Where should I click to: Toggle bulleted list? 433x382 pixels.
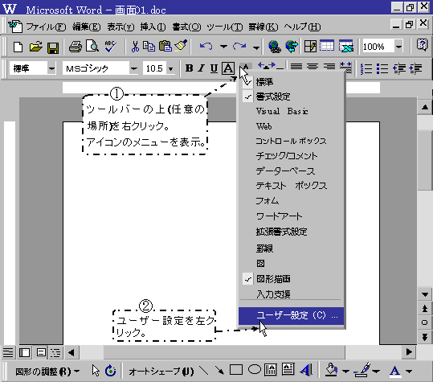click(382, 68)
